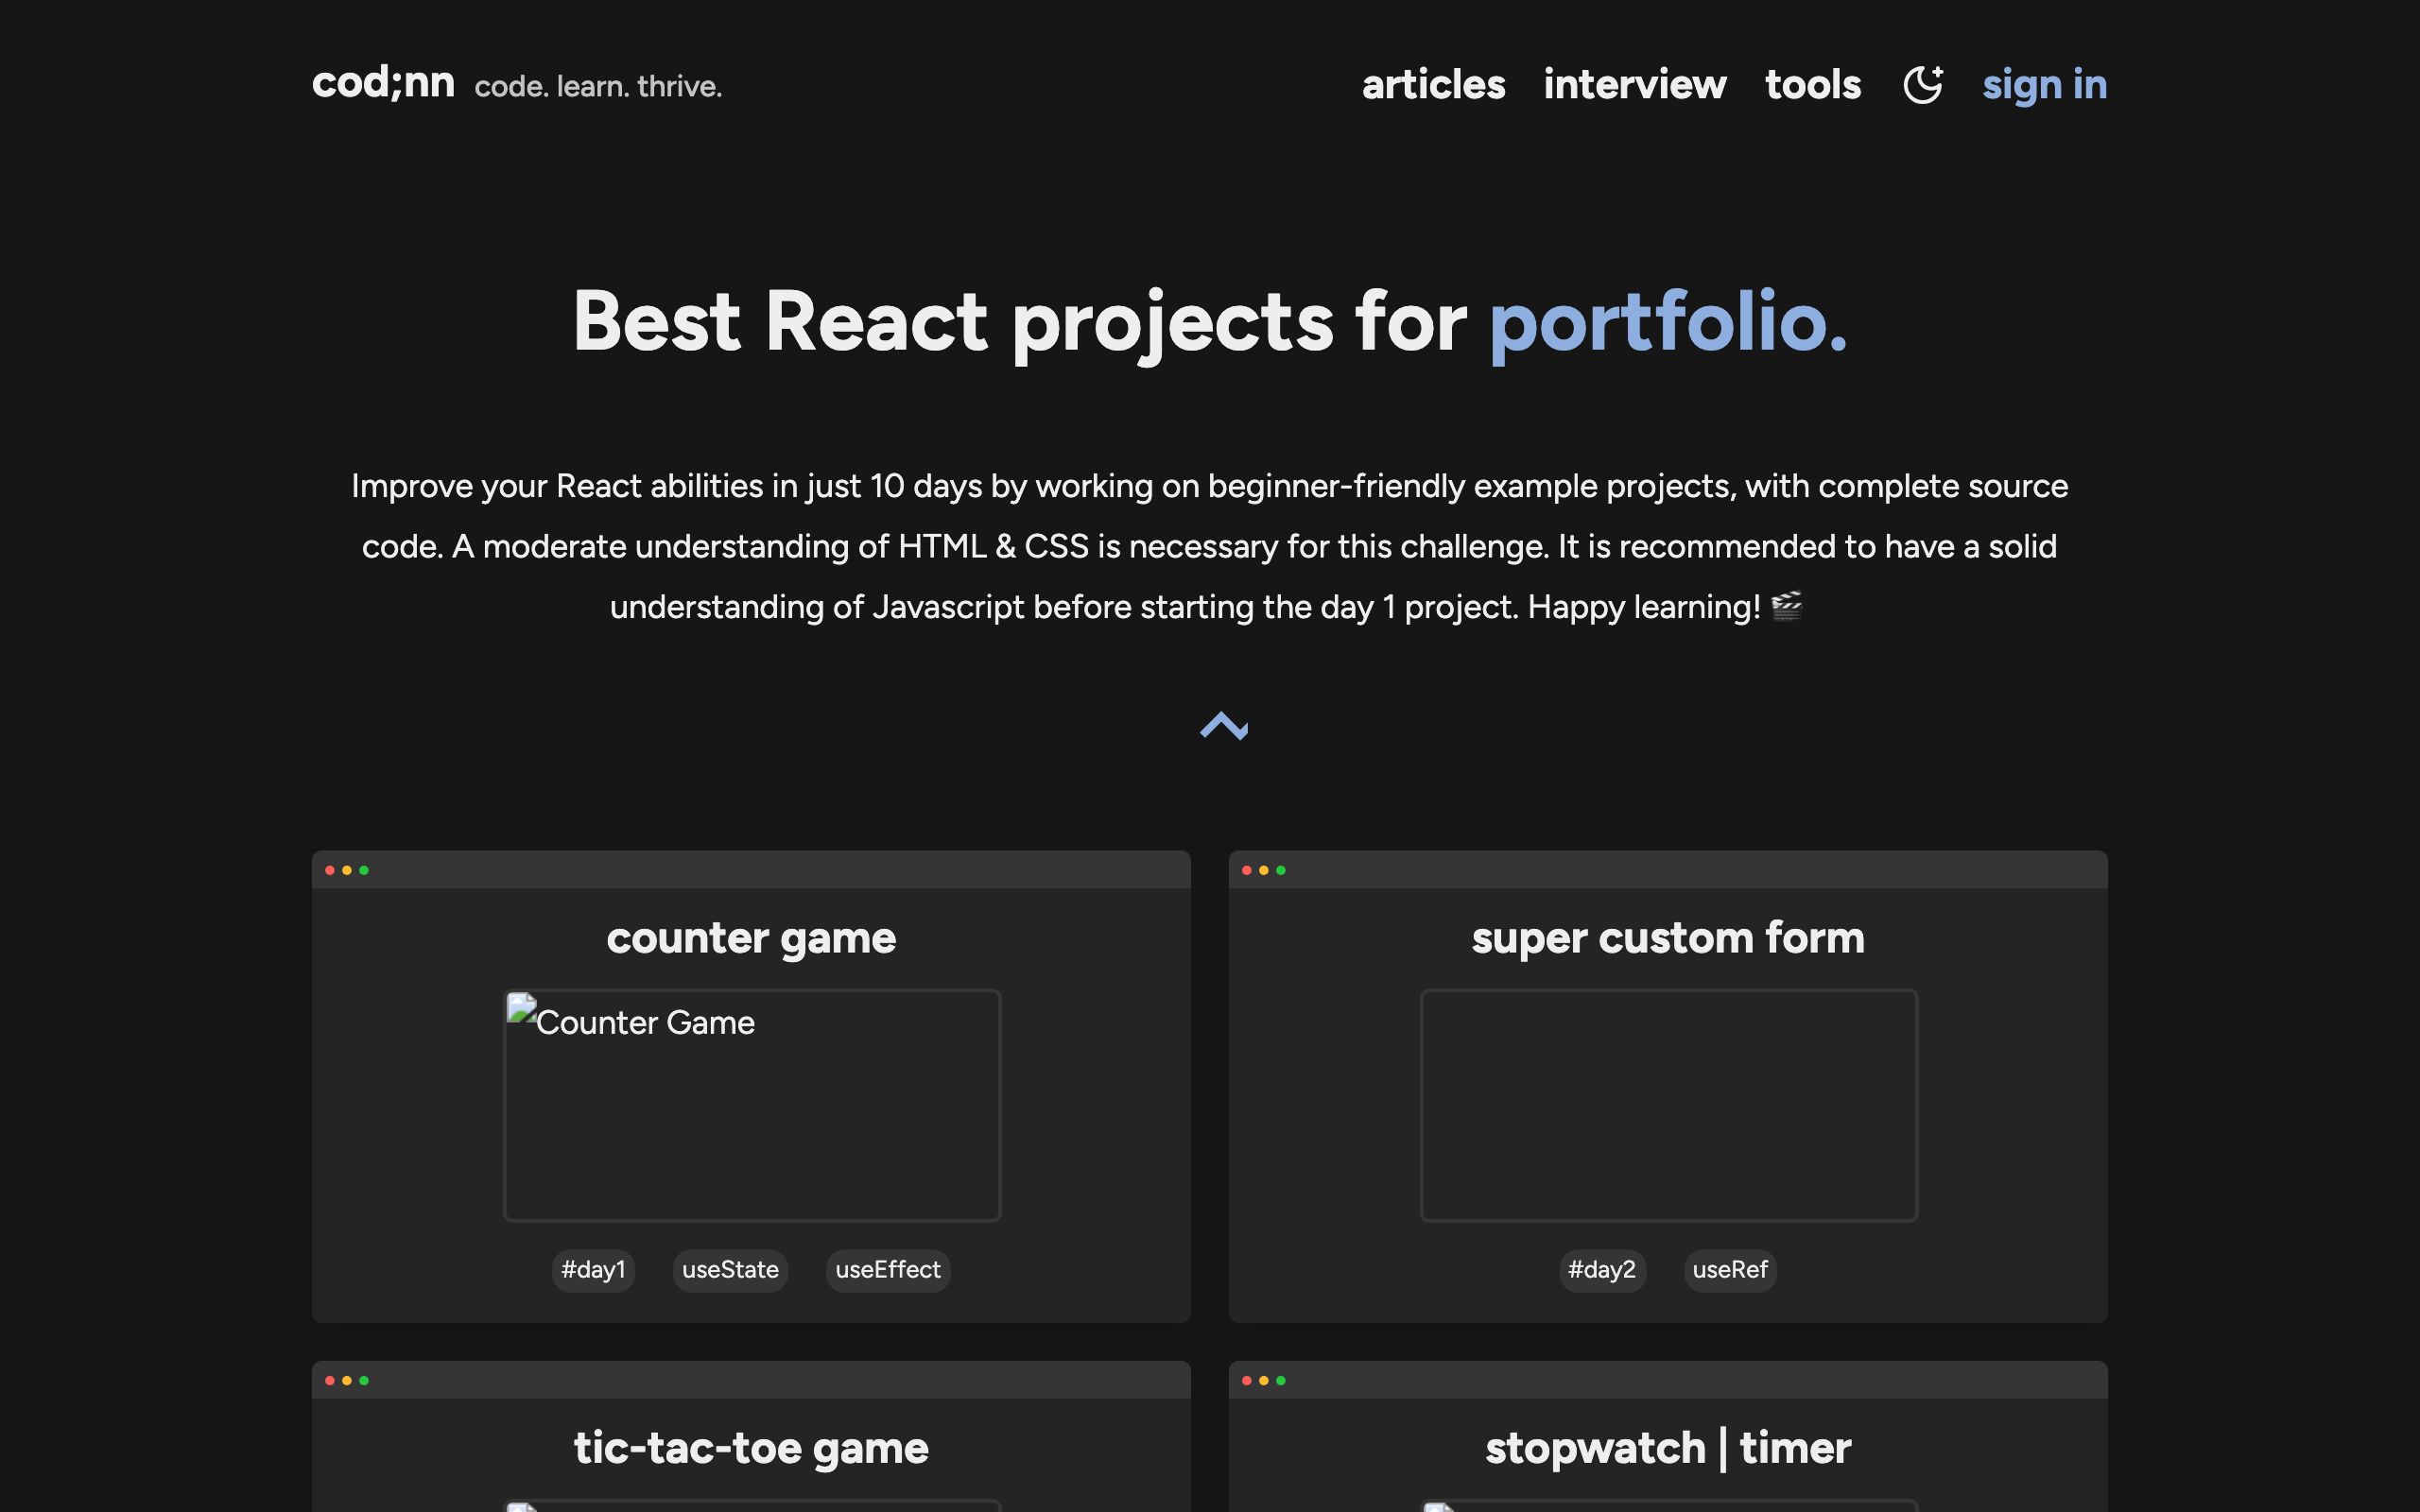Image resolution: width=2420 pixels, height=1512 pixels.
Task: Open the stopwatch | timer project
Action: [x=1668, y=1448]
